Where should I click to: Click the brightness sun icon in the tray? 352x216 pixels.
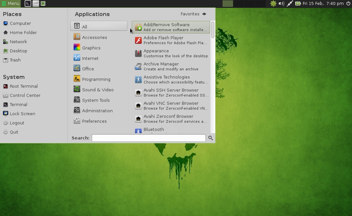click(273, 4)
